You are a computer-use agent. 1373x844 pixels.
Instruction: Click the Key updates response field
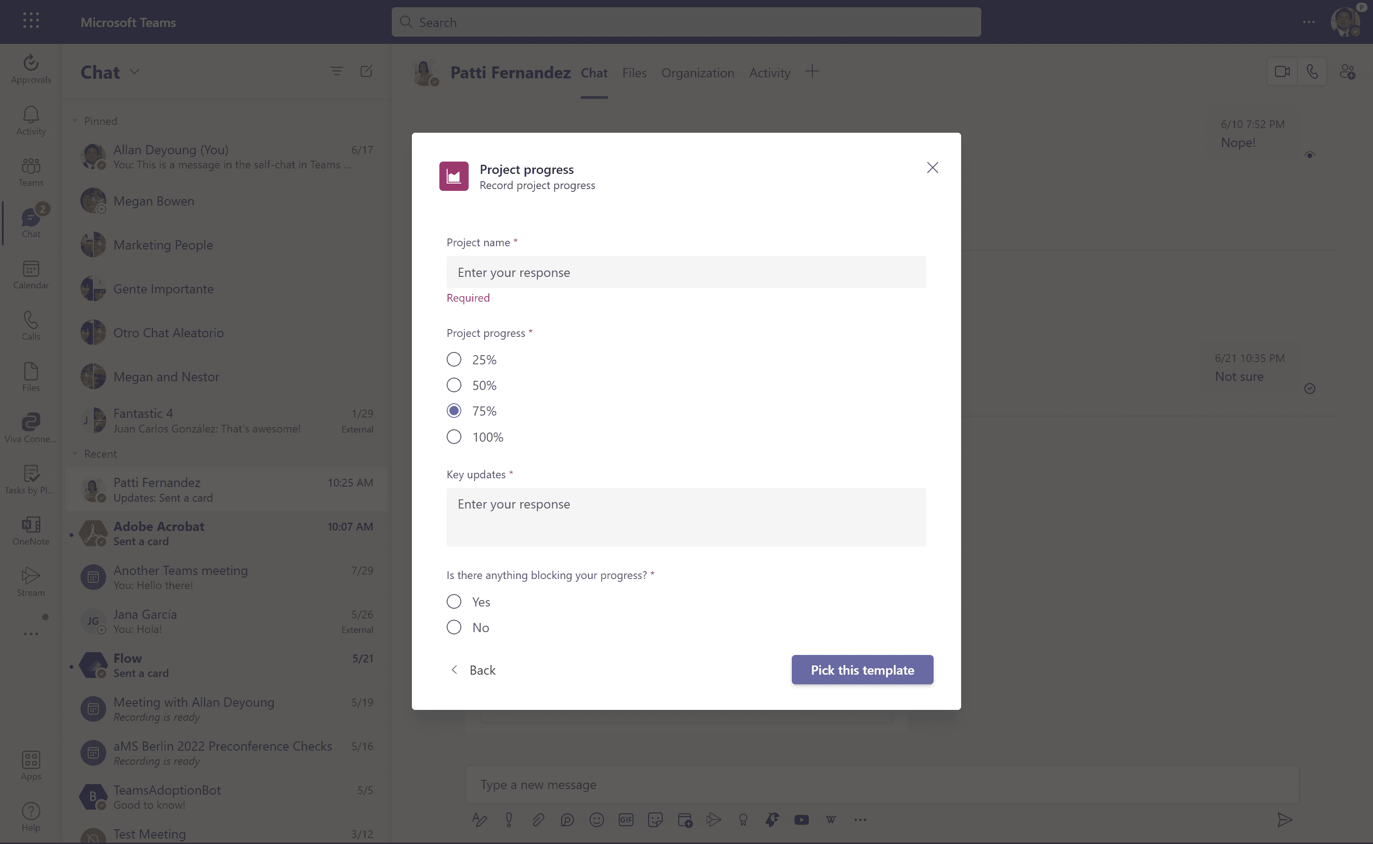tap(686, 517)
